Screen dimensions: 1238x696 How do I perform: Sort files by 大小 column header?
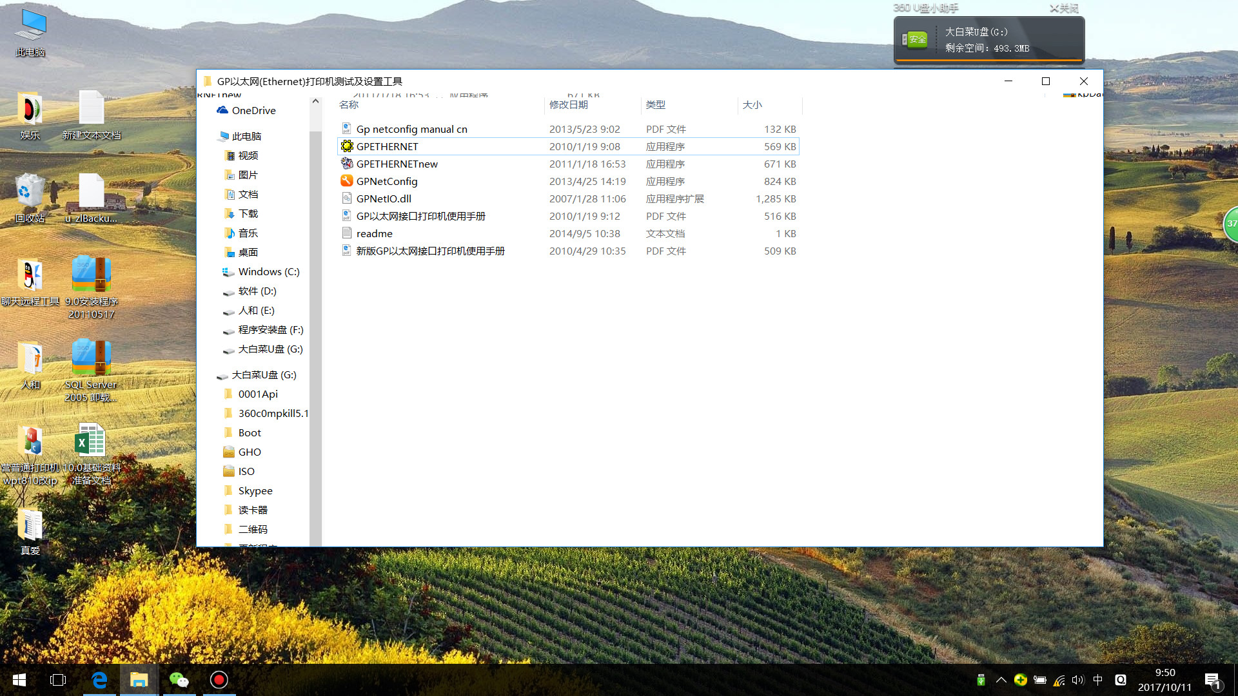752,104
